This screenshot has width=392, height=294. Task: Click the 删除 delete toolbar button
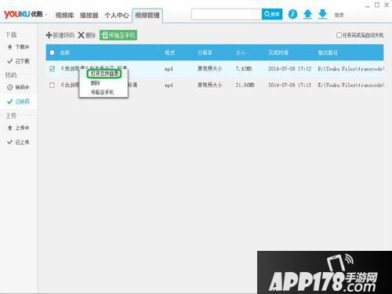[x=87, y=35]
